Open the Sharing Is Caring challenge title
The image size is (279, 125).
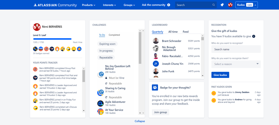click(115, 88)
